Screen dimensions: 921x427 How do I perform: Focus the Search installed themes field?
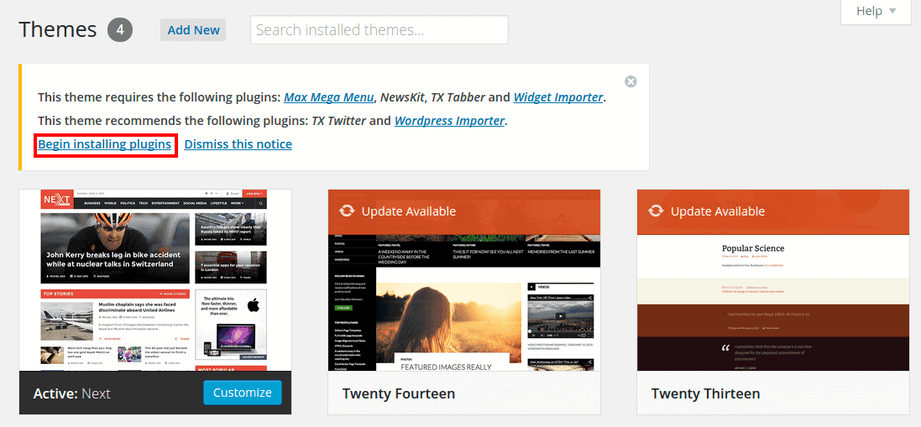coord(379,30)
